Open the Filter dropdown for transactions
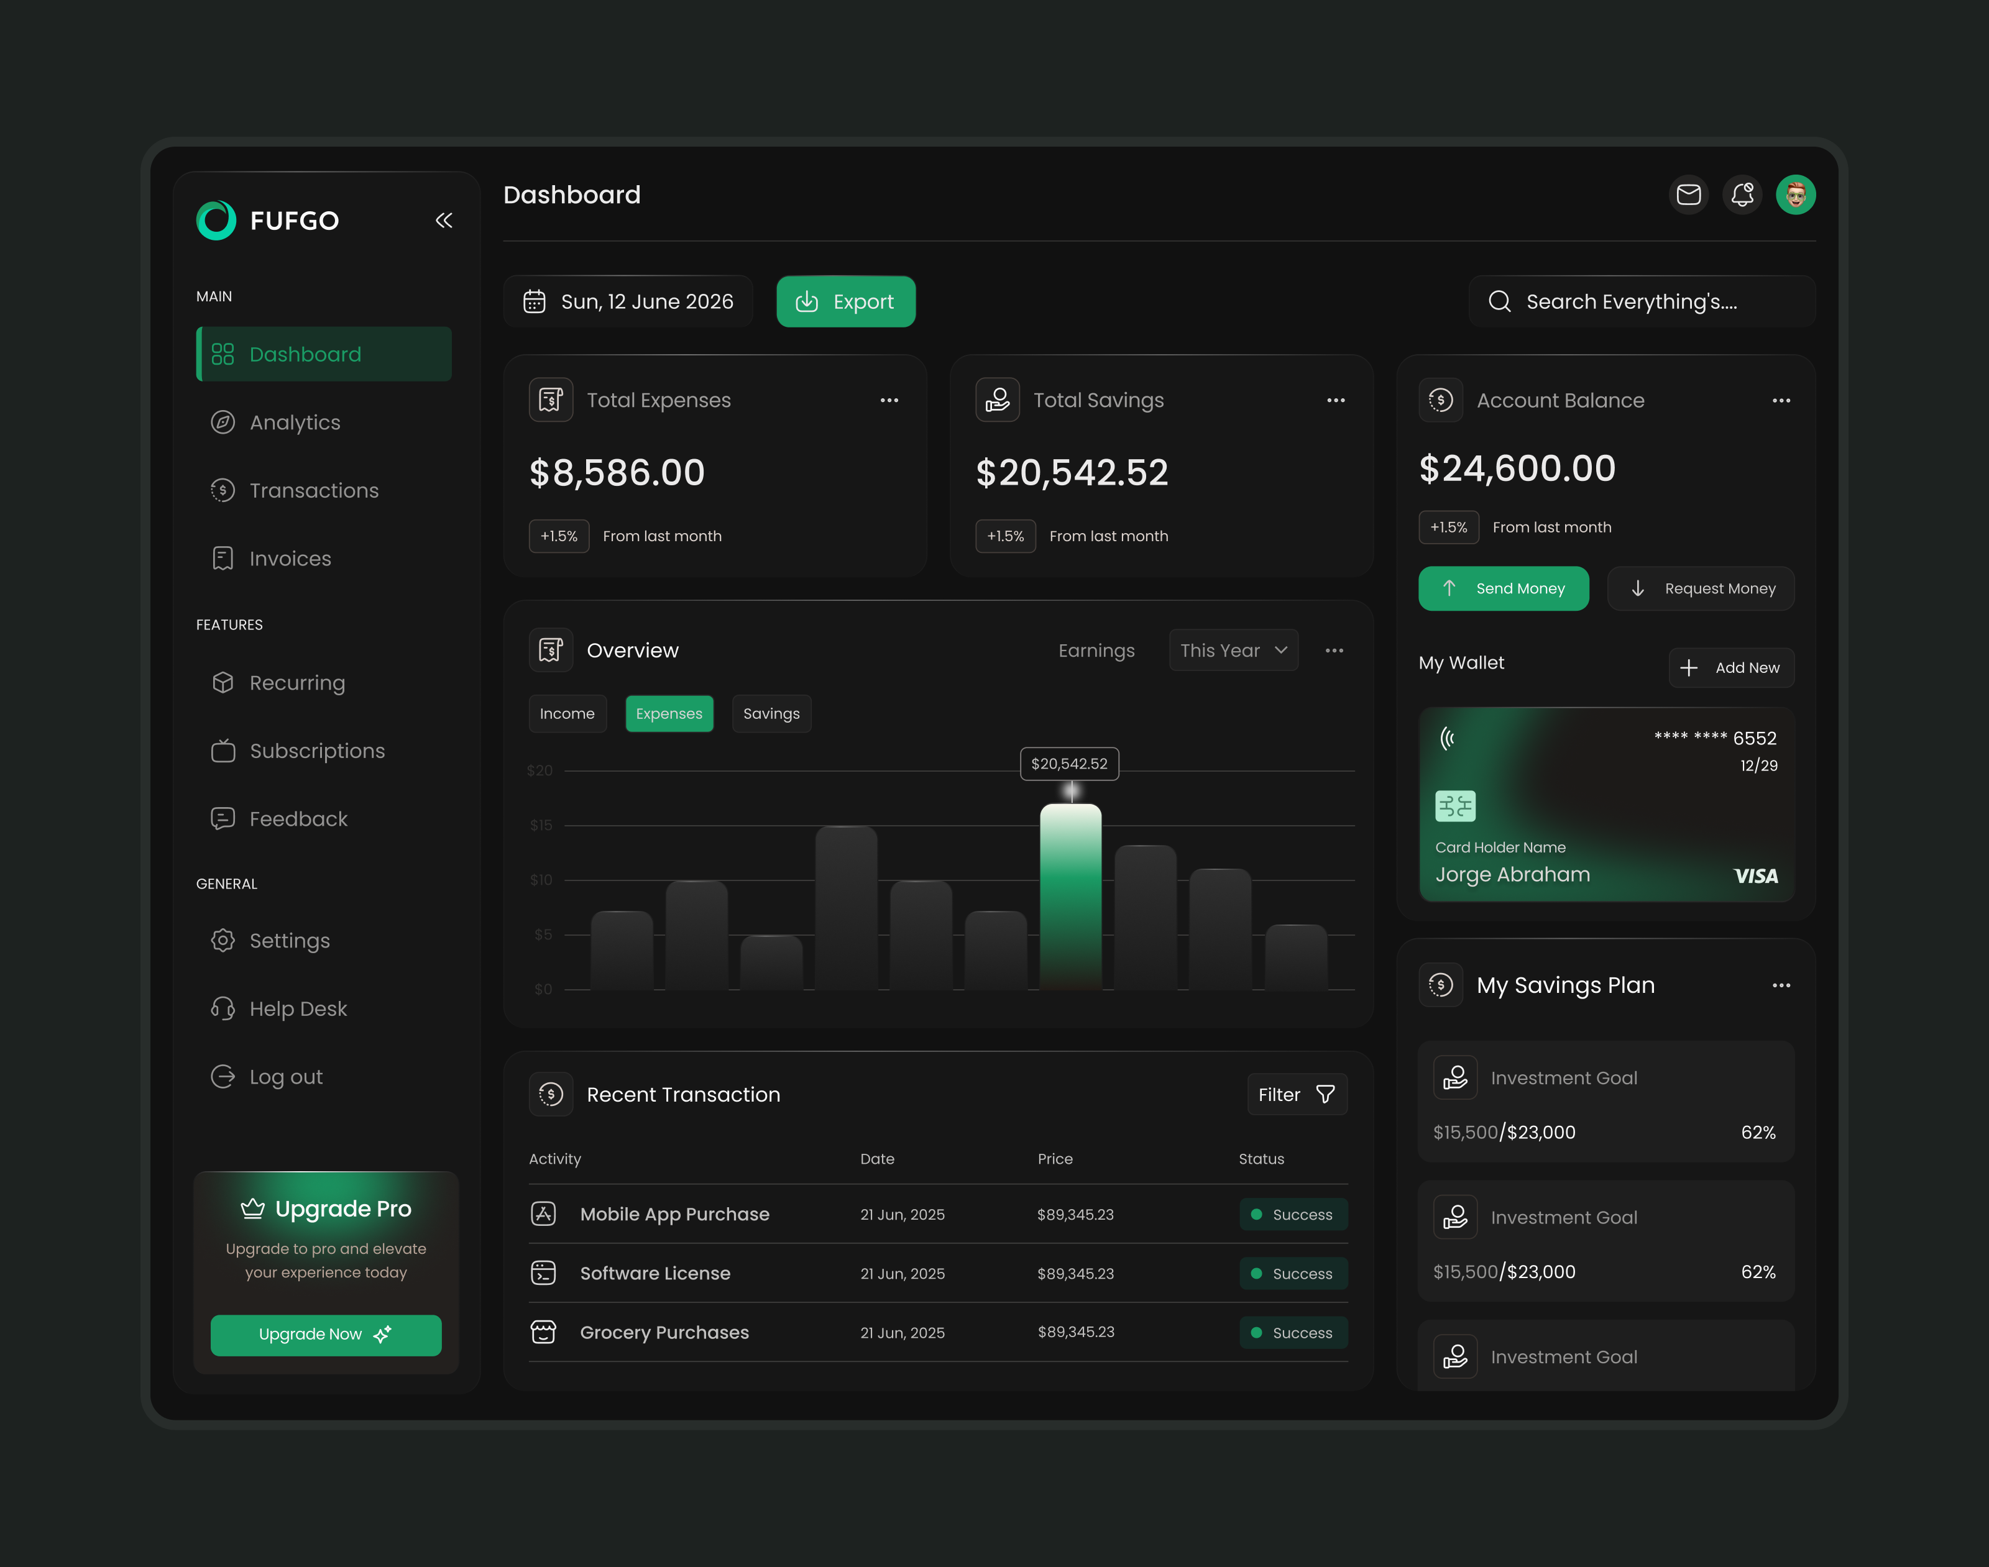Image resolution: width=1989 pixels, height=1567 pixels. tap(1297, 1095)
